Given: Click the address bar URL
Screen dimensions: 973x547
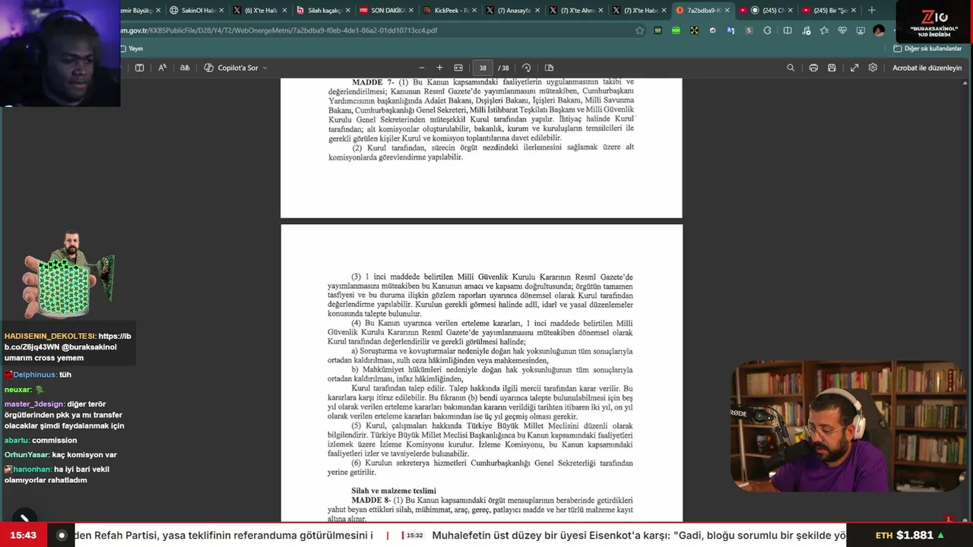Looking at the screenshot, I should point(279,30).
